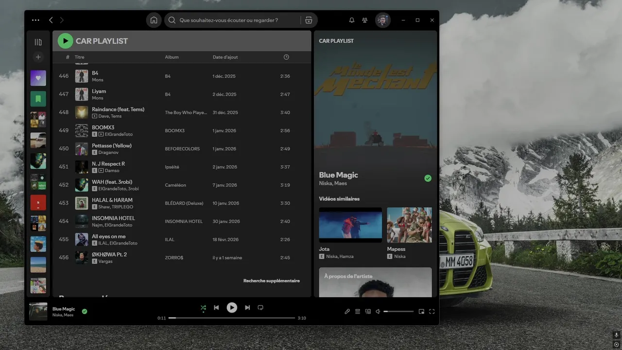
Task: Toggle shuffle mode
Action: [x=203, y=308]
